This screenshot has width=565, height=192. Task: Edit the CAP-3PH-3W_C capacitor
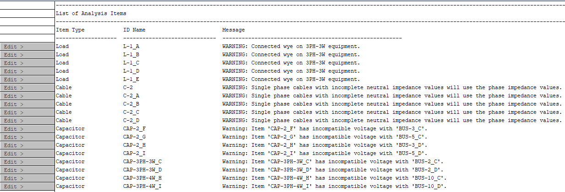coord(27,162)
